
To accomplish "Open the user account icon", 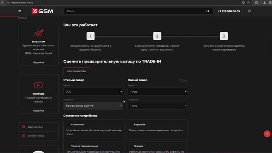I will [x=249, y=11].
